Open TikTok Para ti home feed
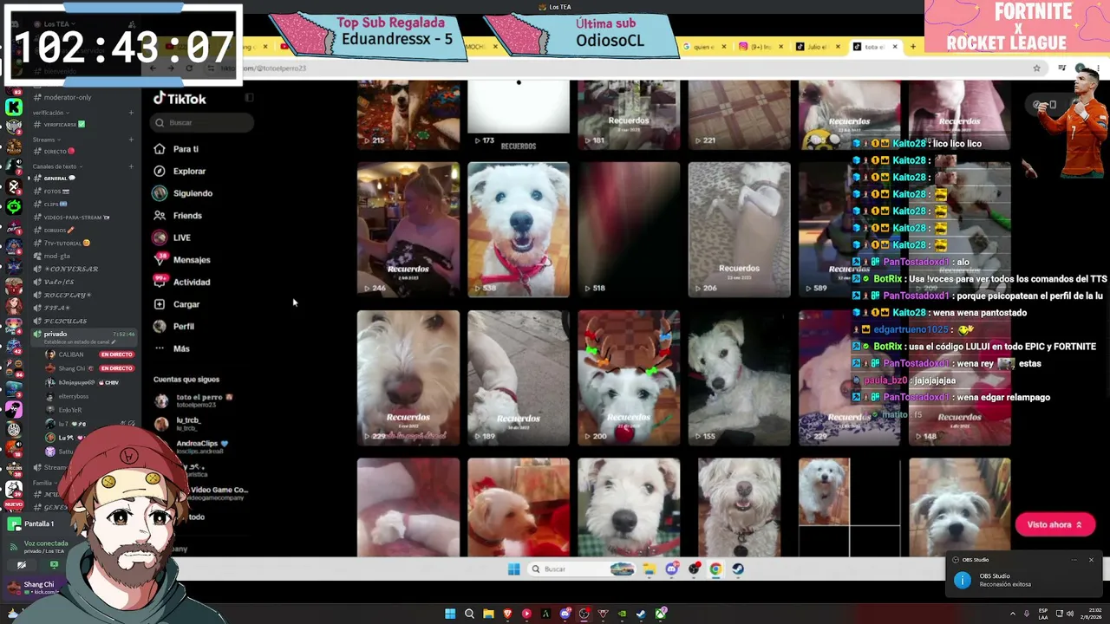 pyautogui.click(x=176, y=149)
